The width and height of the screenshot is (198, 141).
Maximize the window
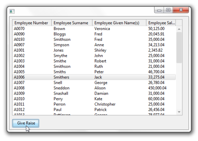click(x=168, y=10)
